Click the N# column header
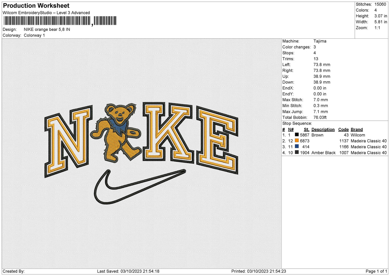 coord(290,130)
